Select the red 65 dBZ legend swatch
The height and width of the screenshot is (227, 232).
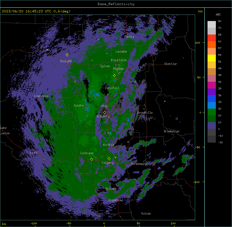(x=212, y=38)
